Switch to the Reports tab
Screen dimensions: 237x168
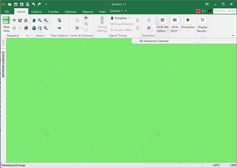point(88,11)
